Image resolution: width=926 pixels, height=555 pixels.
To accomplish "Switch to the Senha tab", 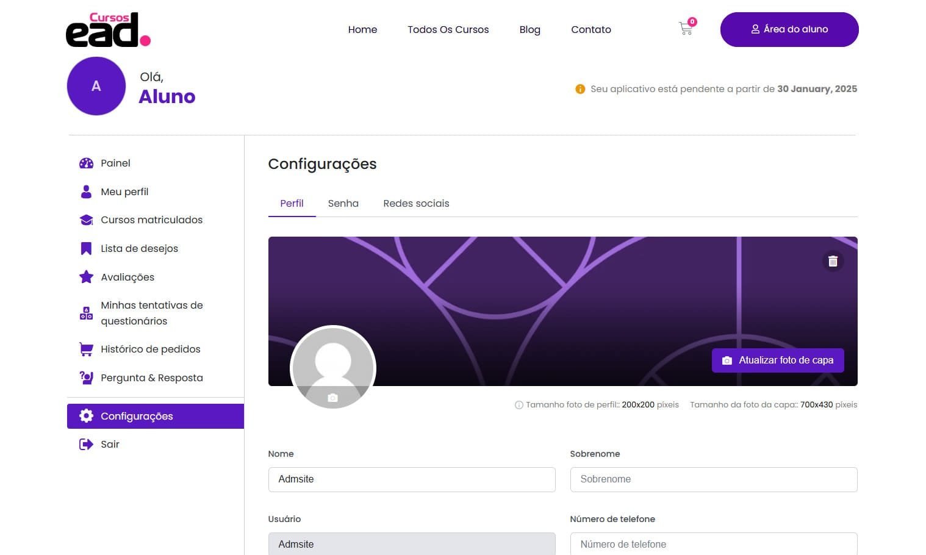I will click(343, 203).
